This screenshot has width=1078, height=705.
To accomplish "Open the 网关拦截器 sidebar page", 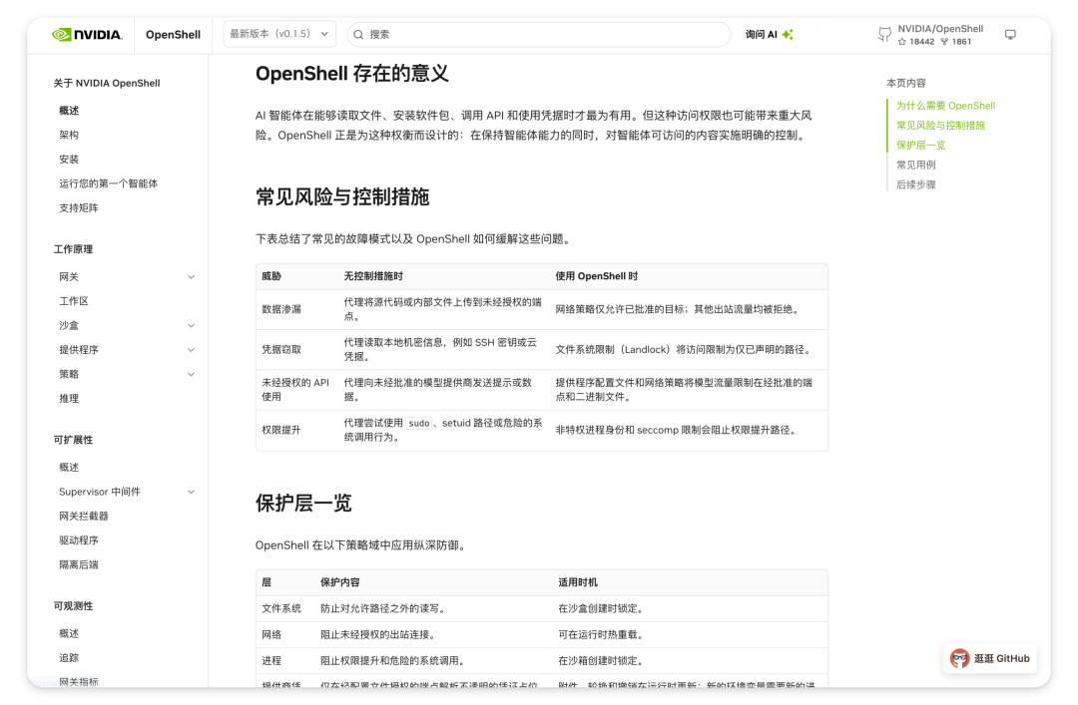I will [x=84, y=517].
